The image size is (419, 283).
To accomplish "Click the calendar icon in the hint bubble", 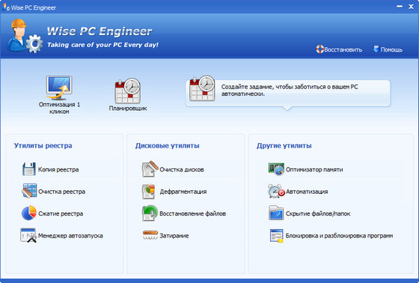I will pyautogui.click(x=202, y=88).
